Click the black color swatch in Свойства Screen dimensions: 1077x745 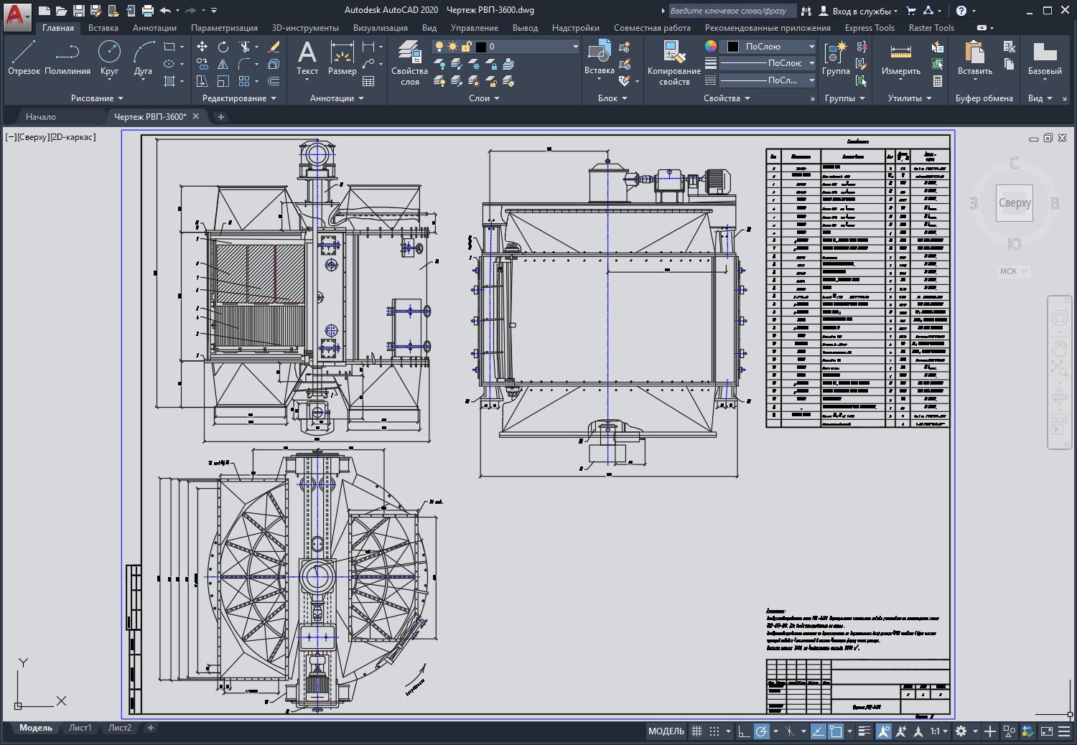pos(733,47)
